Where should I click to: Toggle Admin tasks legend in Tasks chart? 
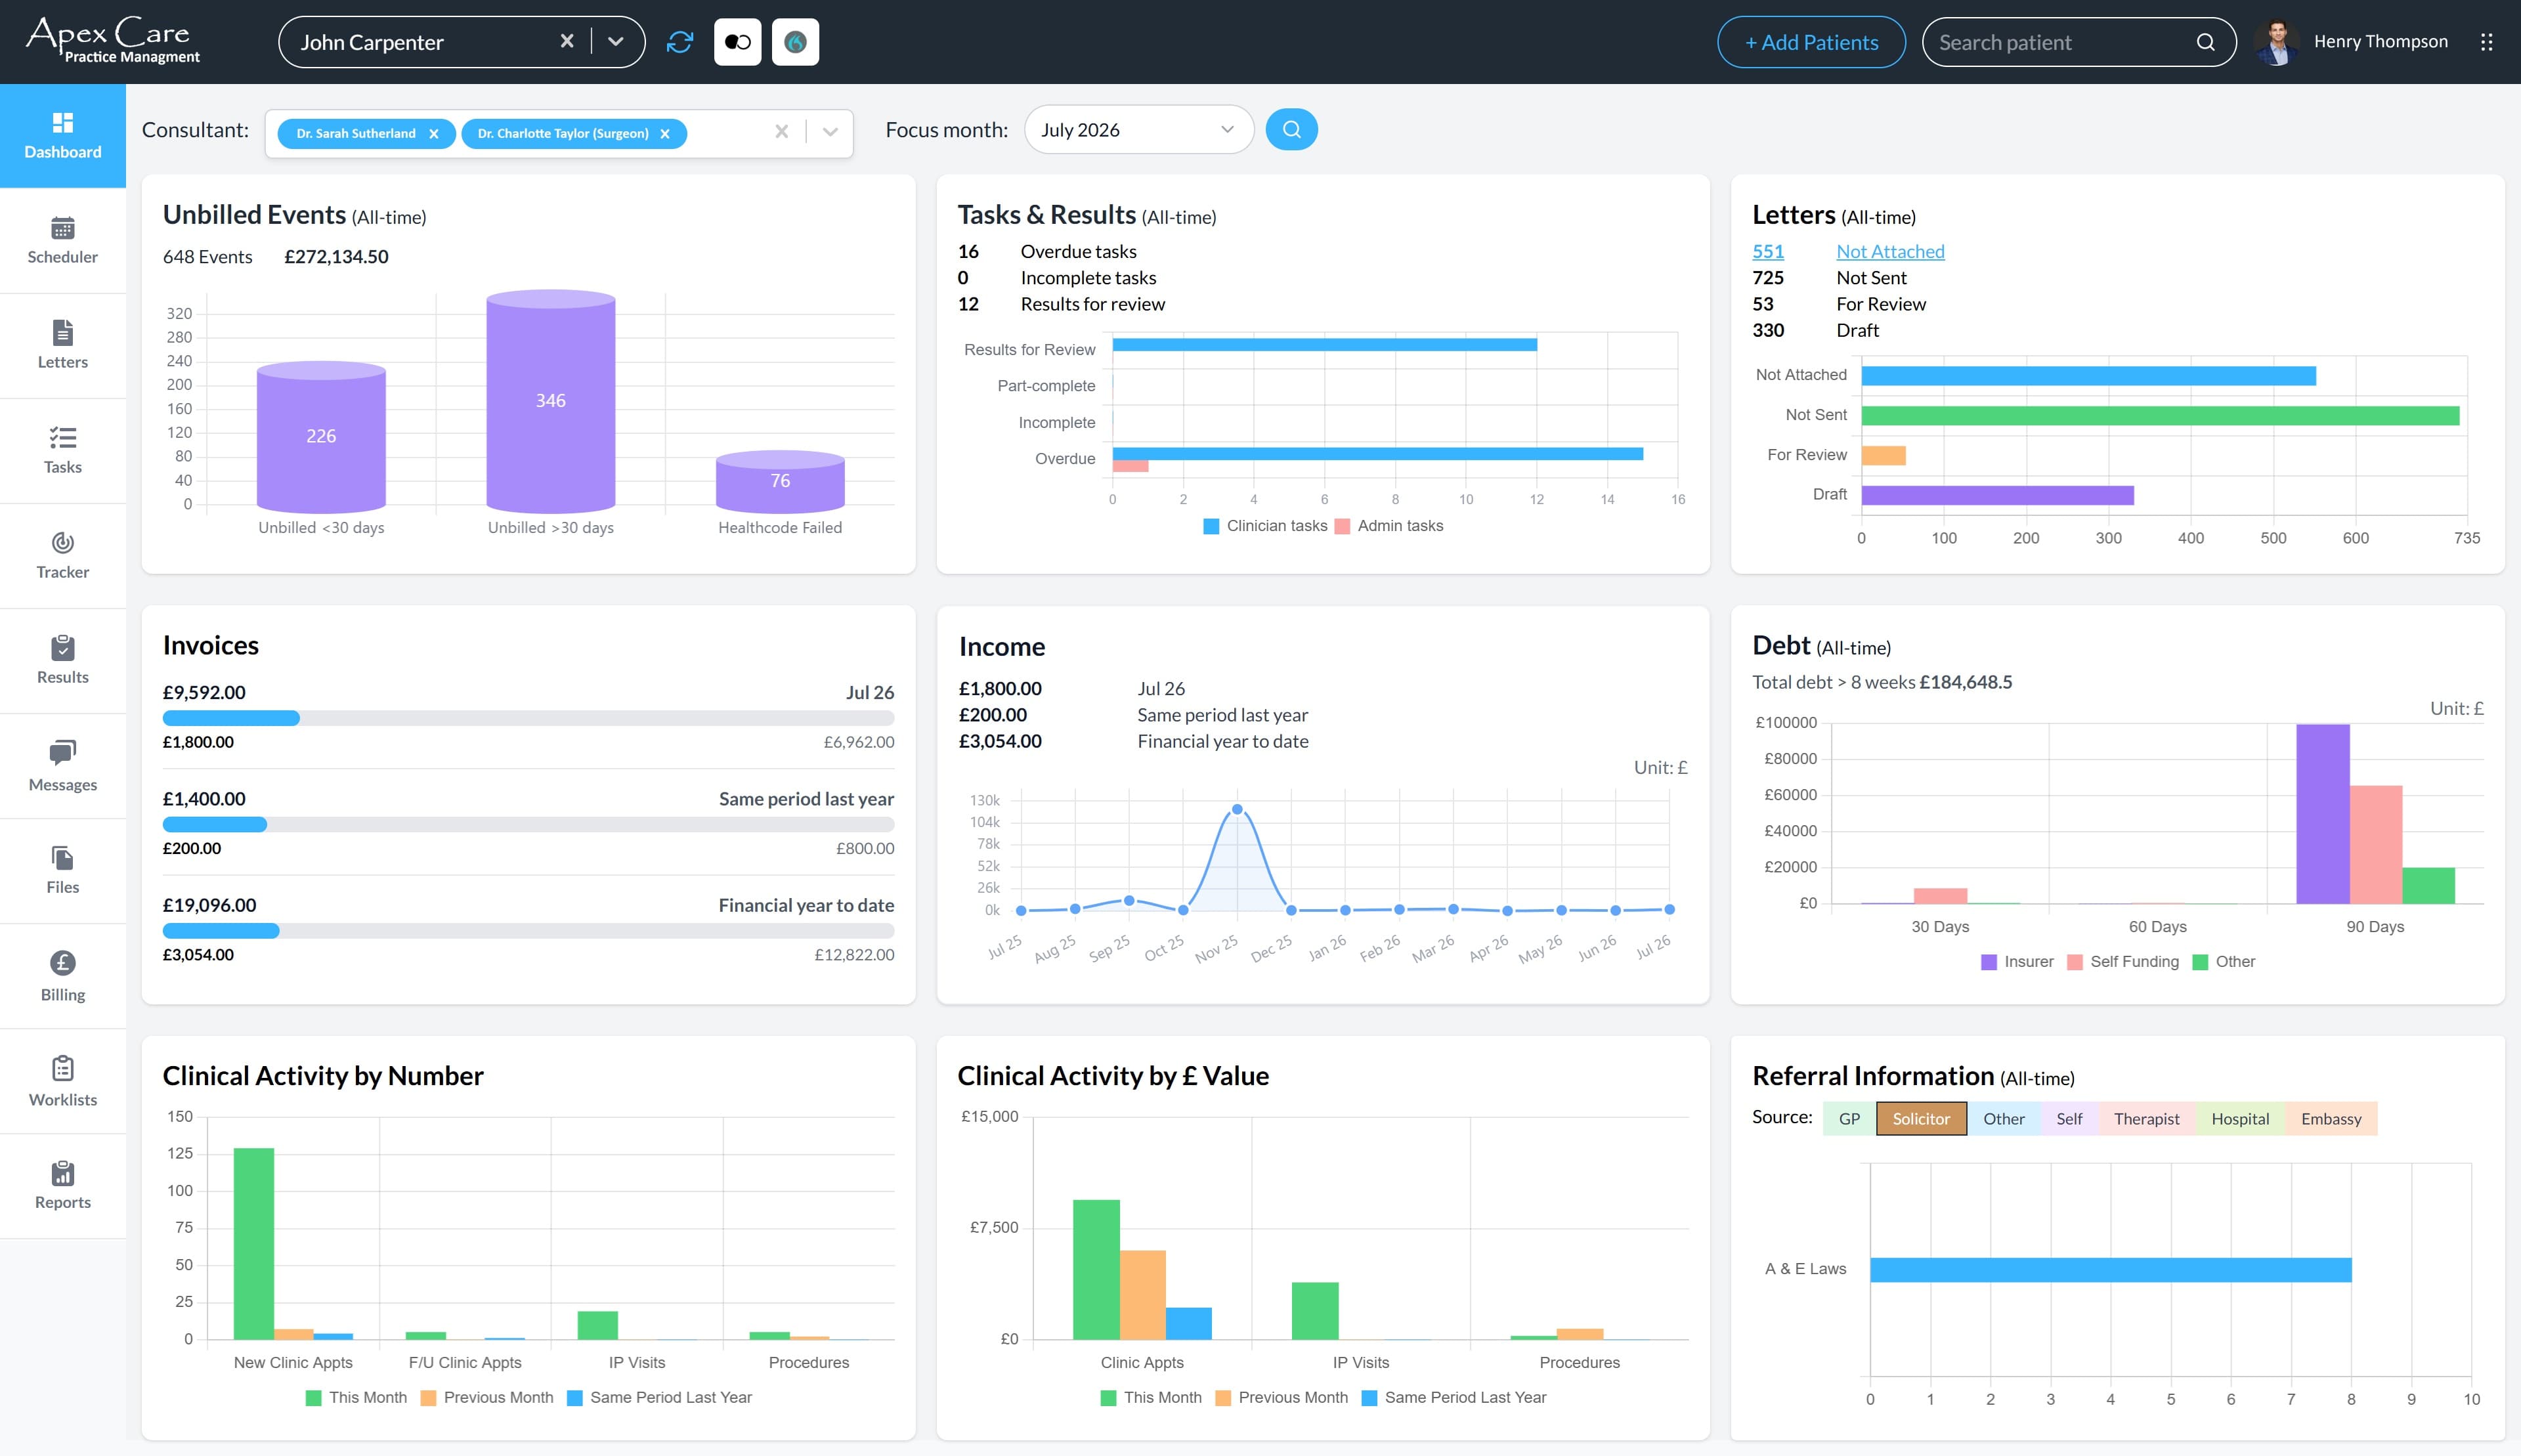click(x=1389, y=526)
